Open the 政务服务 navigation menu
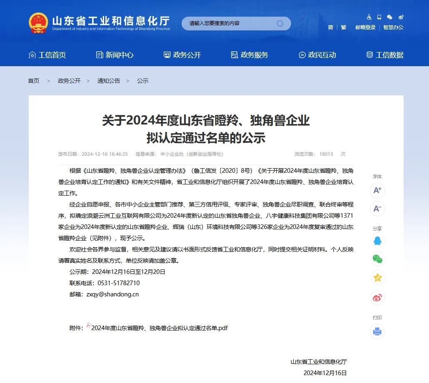Viewport: 429px width, 383px height. pos(250,55)
